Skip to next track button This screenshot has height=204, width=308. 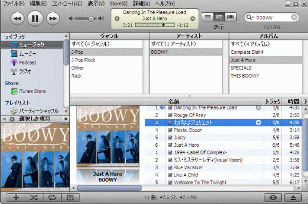(53, 18)
